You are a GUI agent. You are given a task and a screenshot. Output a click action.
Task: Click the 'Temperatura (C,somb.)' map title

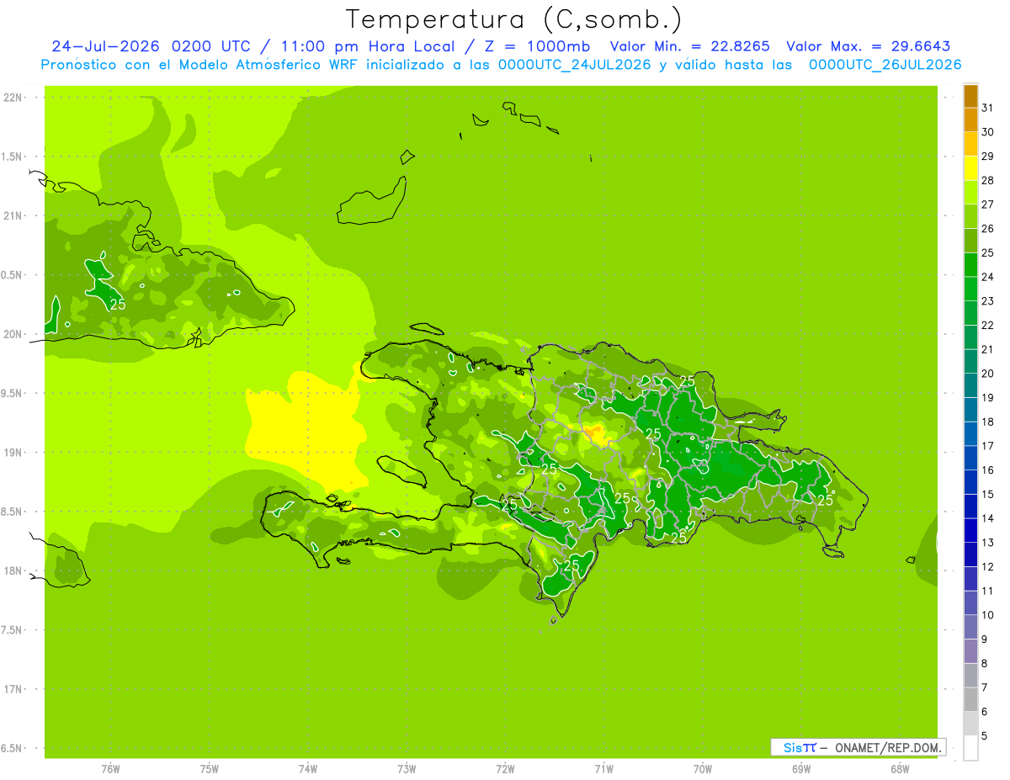click(x=514, y=20)
